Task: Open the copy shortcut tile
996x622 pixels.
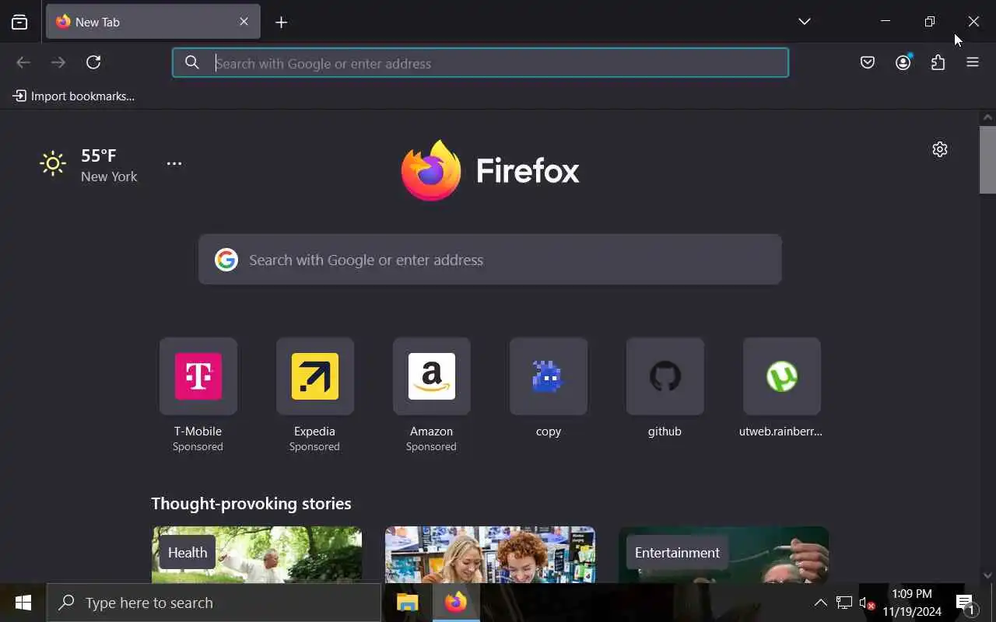Action: [549, 388]
